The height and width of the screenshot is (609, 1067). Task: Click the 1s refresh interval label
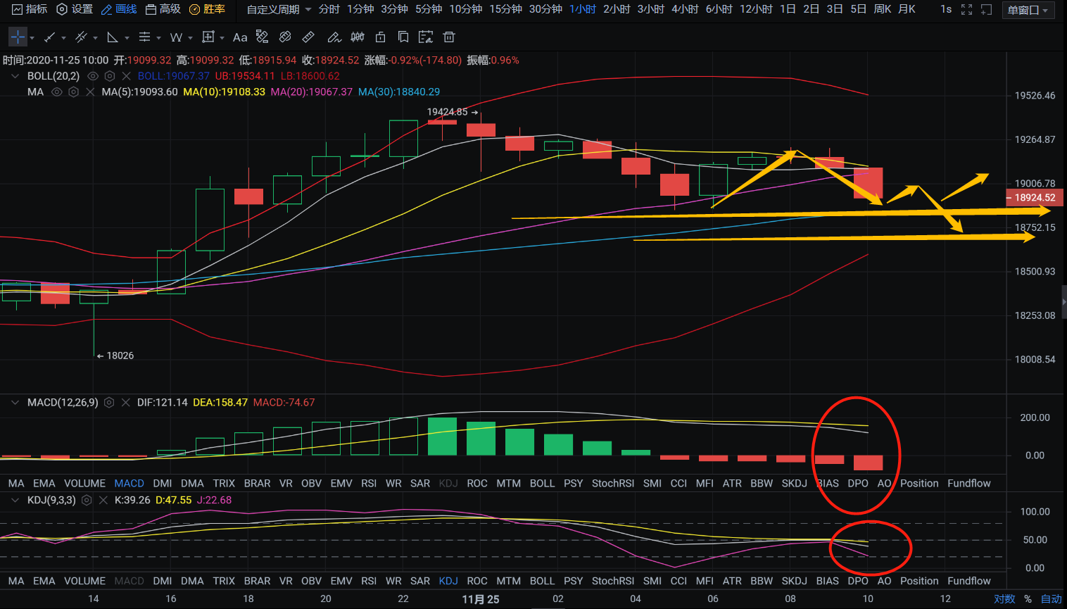coord(946,9)
